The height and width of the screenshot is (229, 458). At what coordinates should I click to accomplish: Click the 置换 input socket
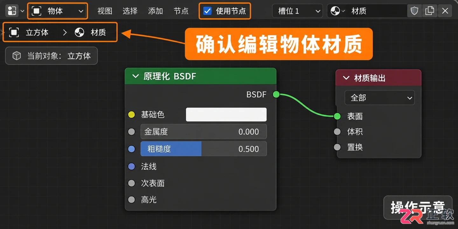click(x=337, y=147)
